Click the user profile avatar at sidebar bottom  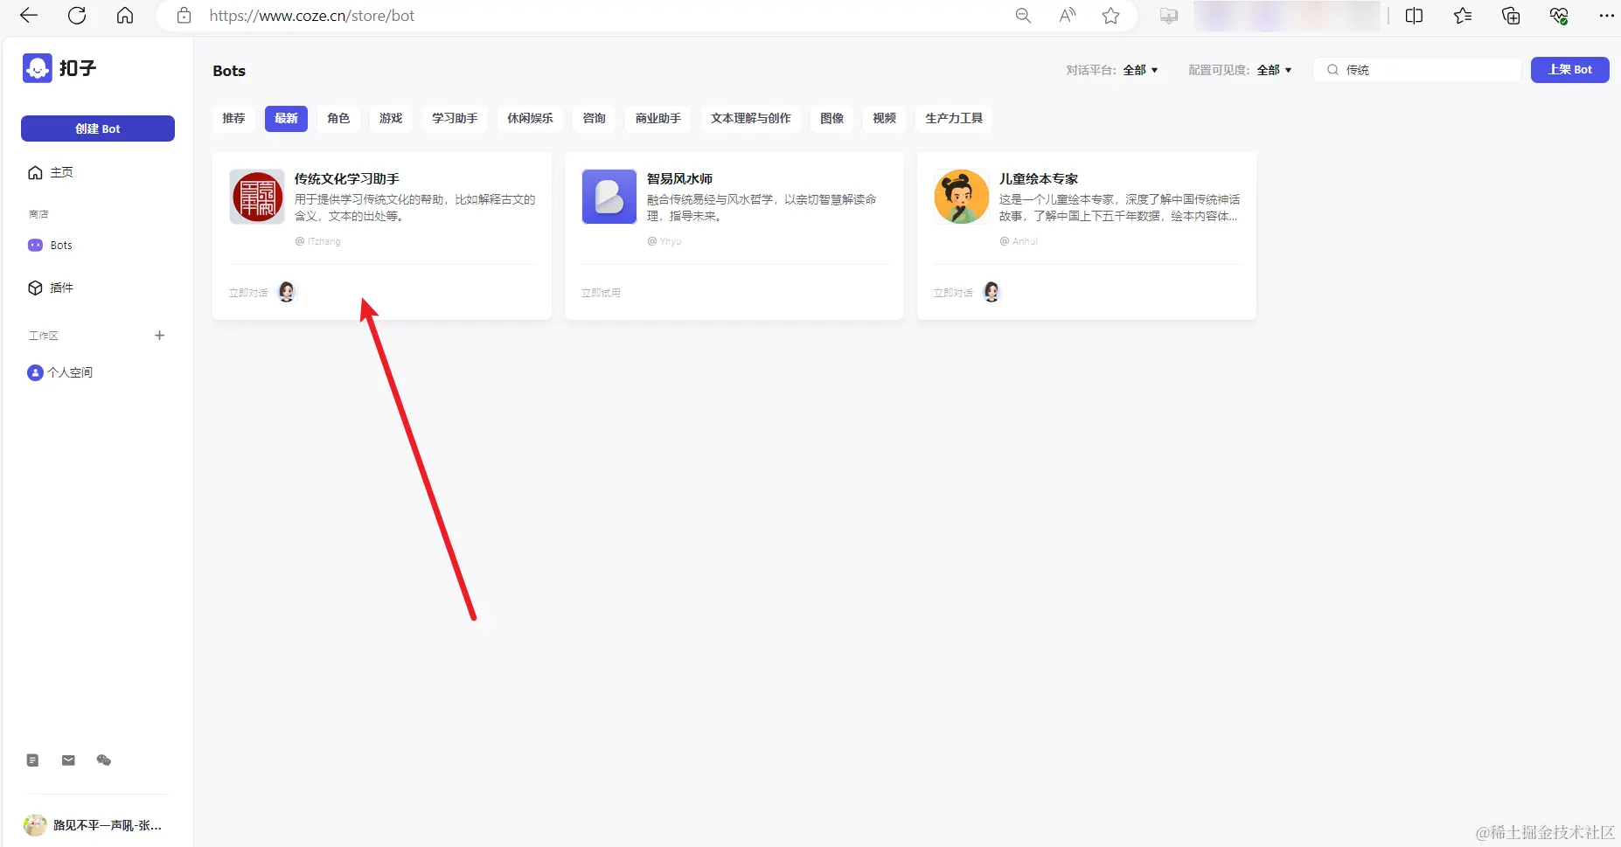click(35, 825)
